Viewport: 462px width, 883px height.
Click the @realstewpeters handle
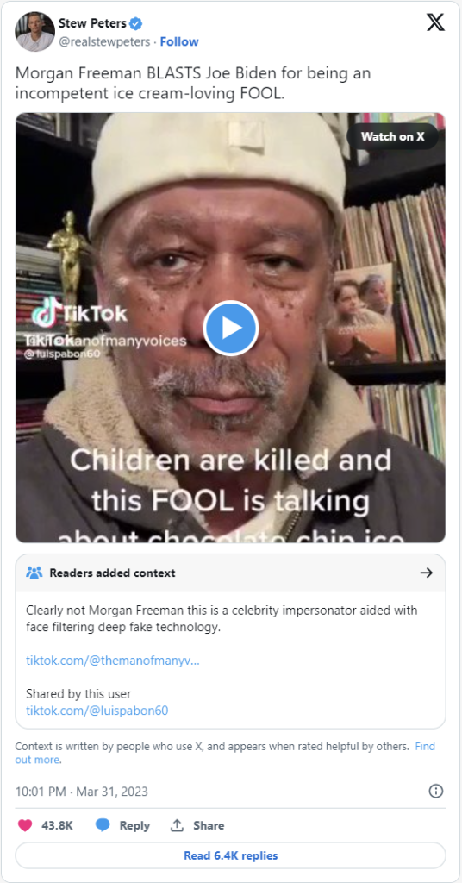click(x=104, y=41)
